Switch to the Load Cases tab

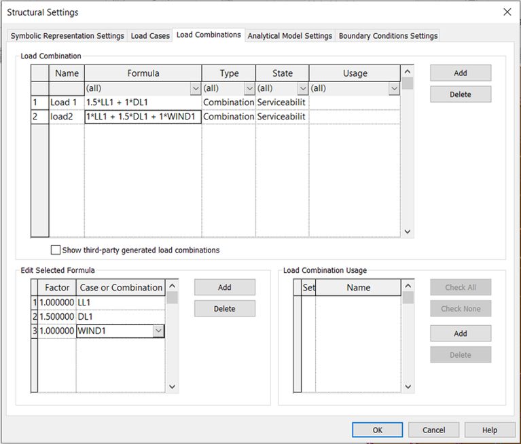pos(150,36)
